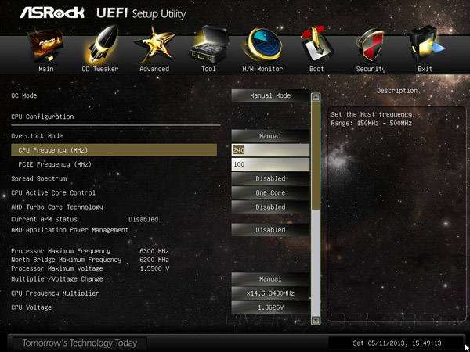Select the 'OC Mode' label
The height and width of the screenshot is (352, 470).
(x=24, y=95)
